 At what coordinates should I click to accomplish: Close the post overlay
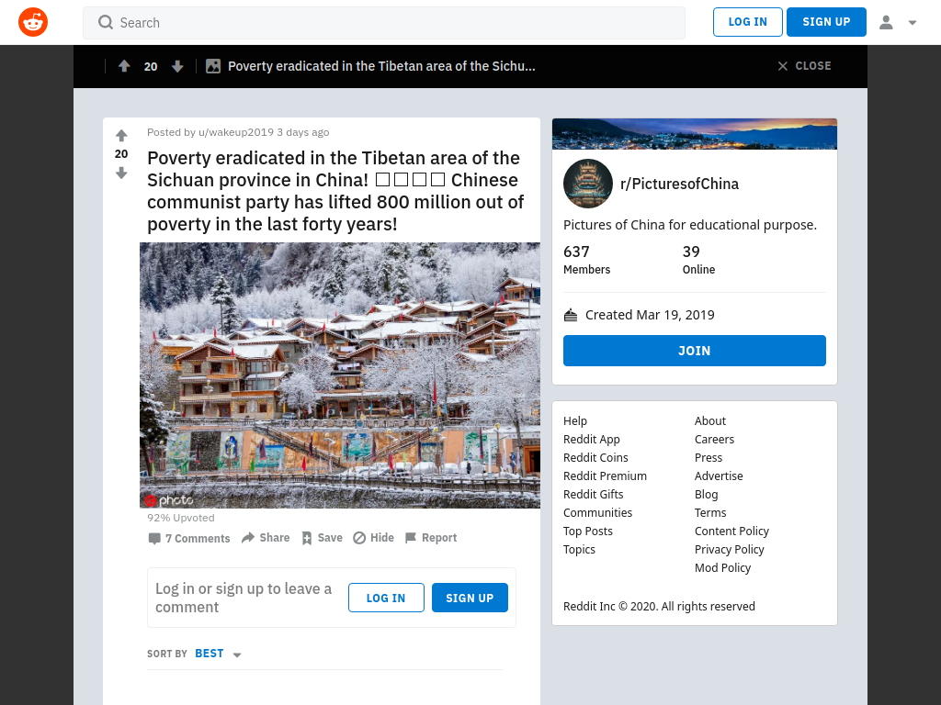(804, 66)
